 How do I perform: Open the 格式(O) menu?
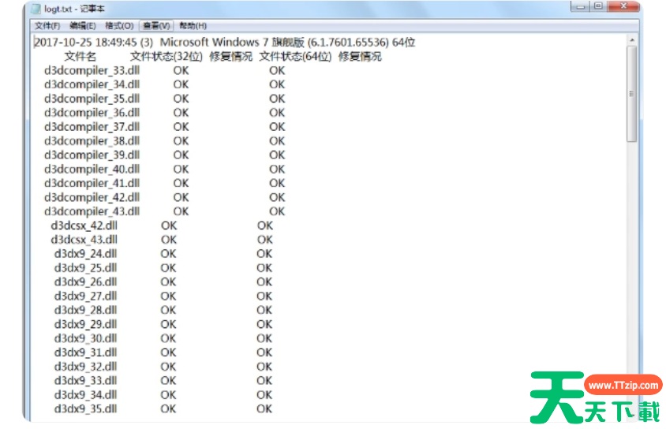(x=119, y=25)
